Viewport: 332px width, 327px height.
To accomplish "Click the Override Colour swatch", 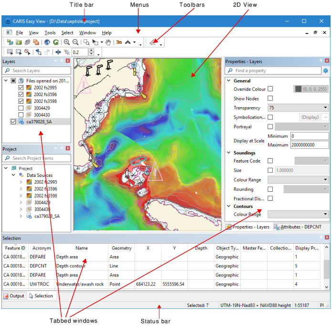I will (299, 89).
